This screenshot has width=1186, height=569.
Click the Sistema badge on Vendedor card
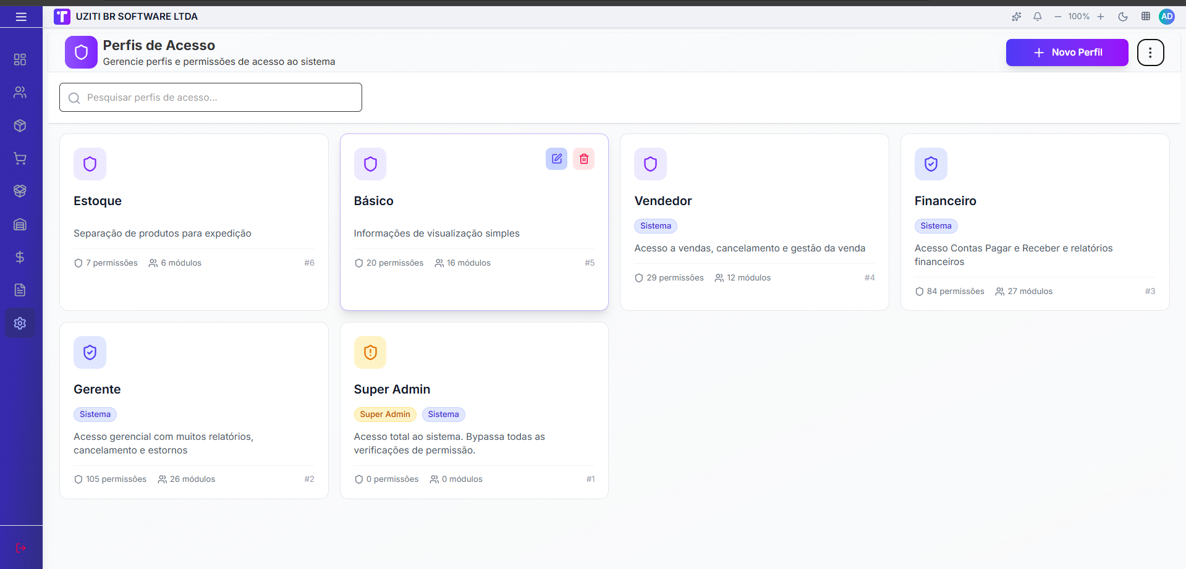click(656, 226)
